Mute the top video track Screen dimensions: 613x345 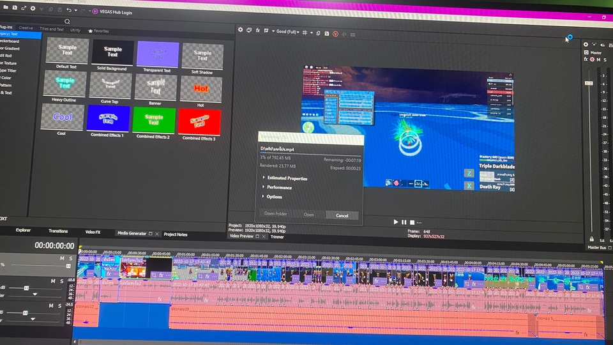click(x=62, y=258)
